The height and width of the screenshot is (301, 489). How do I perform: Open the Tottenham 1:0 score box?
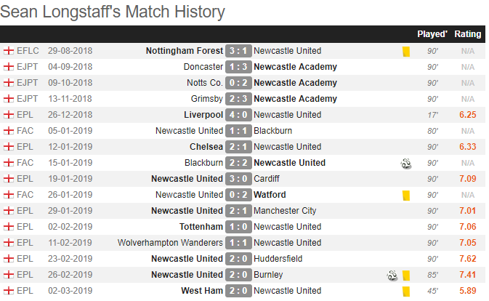(x=238, y=227)
